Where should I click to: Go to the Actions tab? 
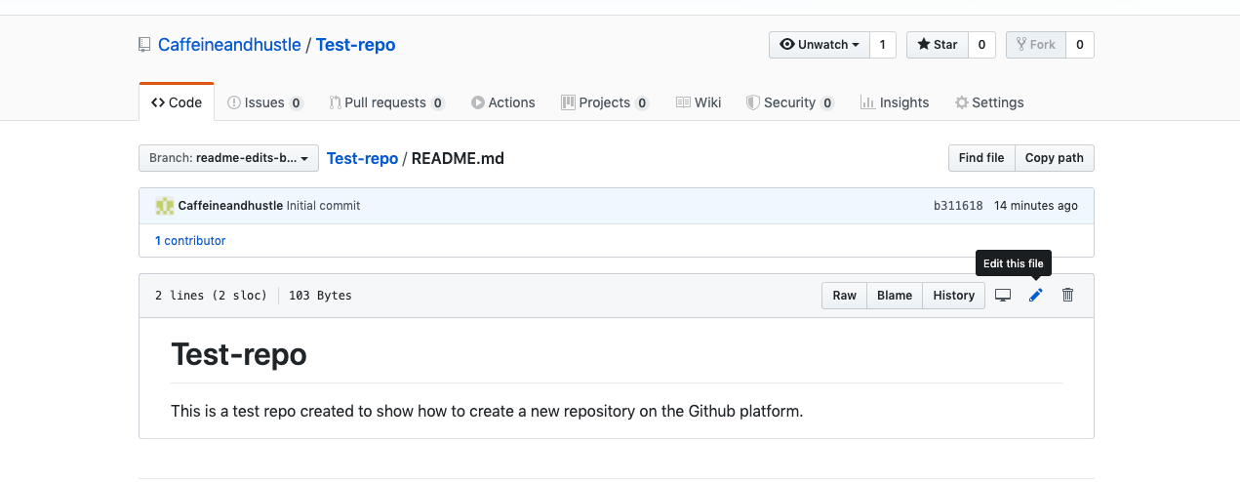[502, 102]
